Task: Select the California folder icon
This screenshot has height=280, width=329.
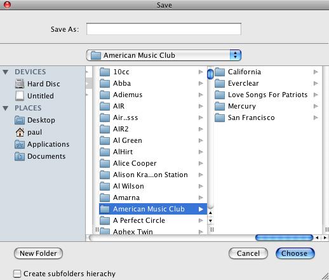Action: pos(220,72)
